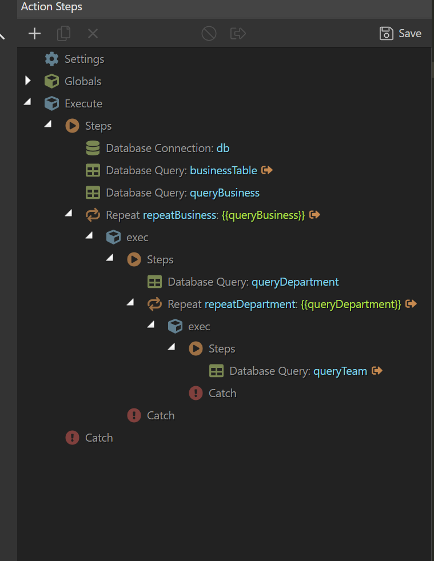Collapse the Repeat repeatDepartment node

131,302
